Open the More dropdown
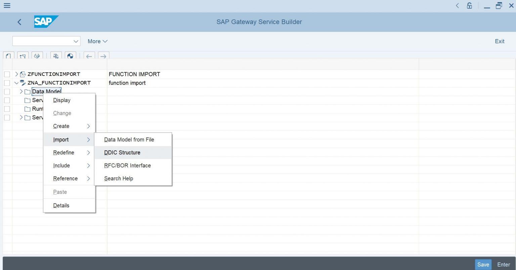The height and width of the screenshot is (270, 516). 97,41
